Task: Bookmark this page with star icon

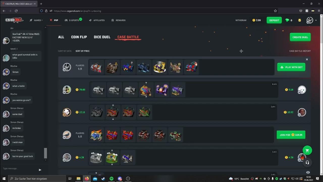Action: pyautogui.click(x=275, y=11)
